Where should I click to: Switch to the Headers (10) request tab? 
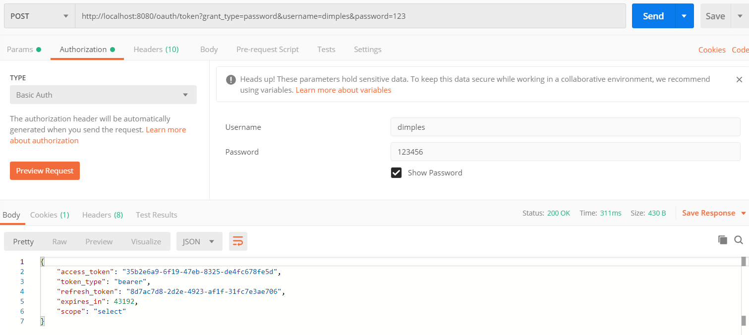[x=156, y=50]
